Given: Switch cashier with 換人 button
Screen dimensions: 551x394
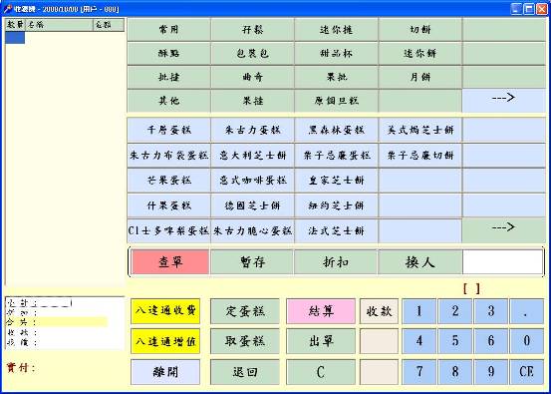Looking at the screenshot, I should (419, 262).
